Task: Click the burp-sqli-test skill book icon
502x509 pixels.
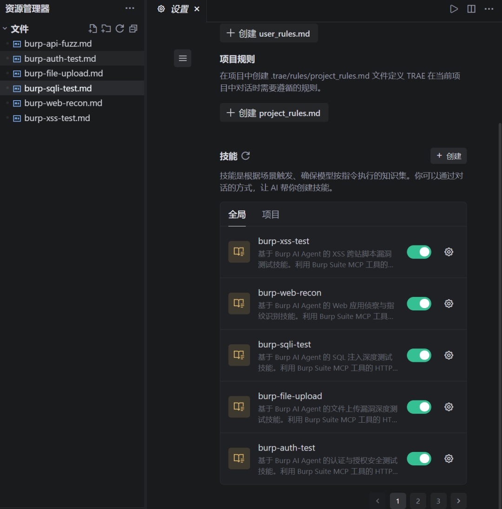Action: [x=239, y=355]
